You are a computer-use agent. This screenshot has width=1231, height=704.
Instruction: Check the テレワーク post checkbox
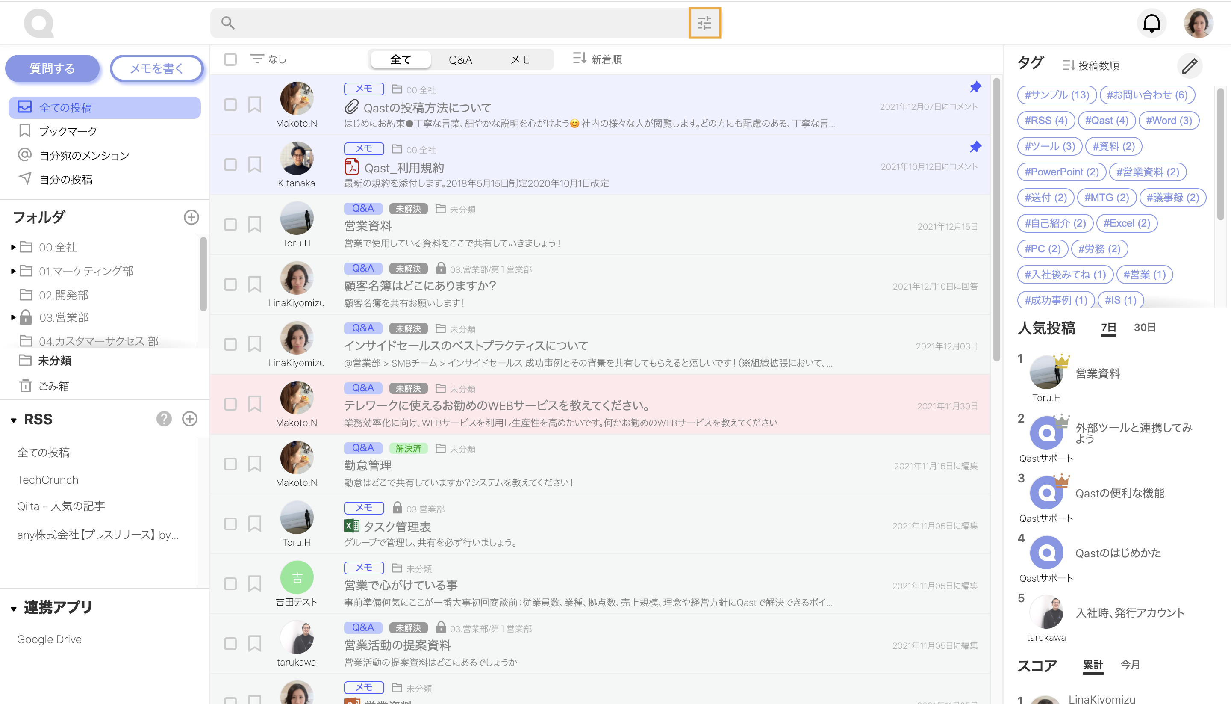[230, 404]
